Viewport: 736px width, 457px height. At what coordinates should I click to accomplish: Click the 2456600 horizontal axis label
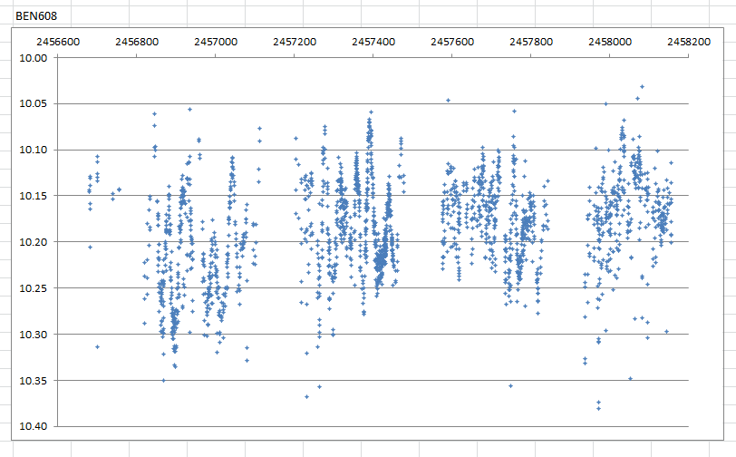tap(57, 42)
